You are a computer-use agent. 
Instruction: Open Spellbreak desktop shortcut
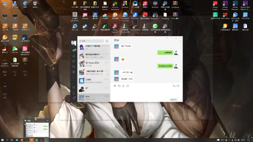(135, 27)
